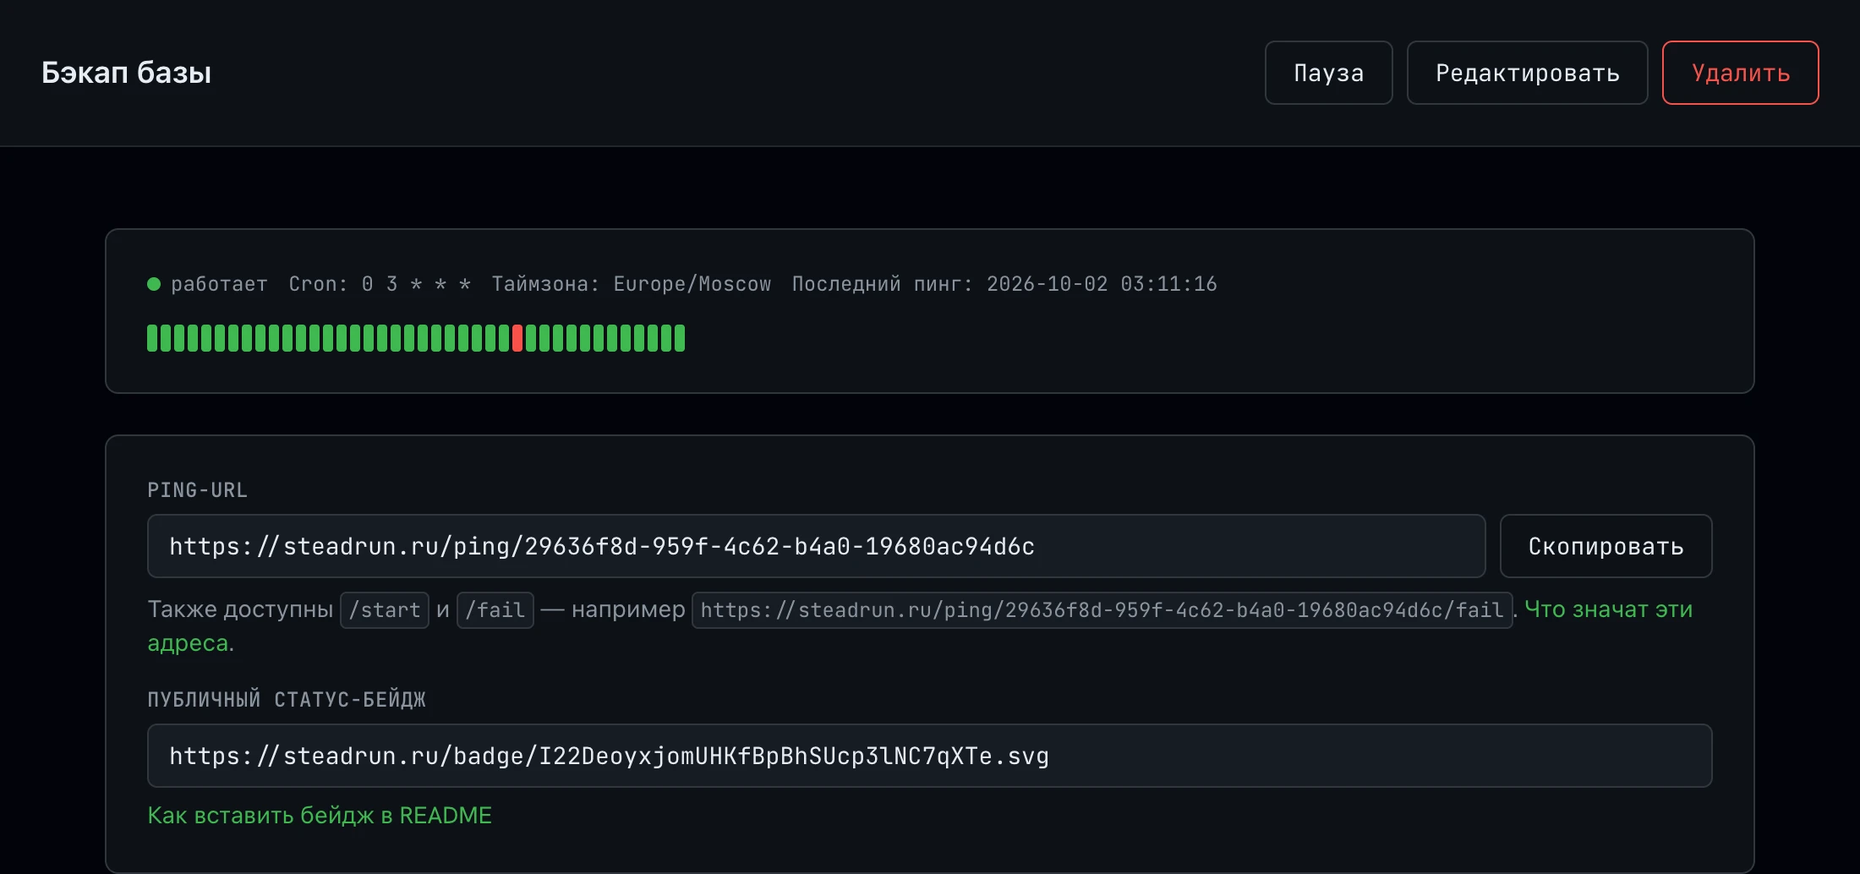Click the Cron: 0 3 * * * text

click(380, 284)
